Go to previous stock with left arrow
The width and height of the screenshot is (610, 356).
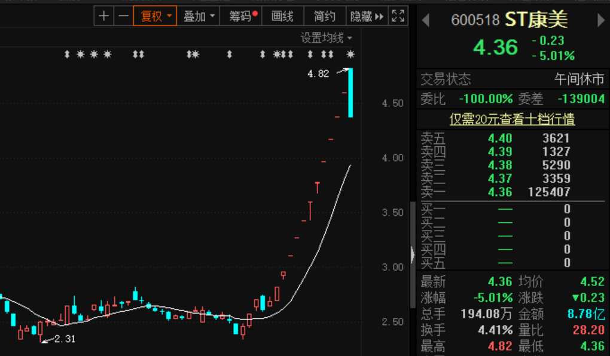pos(426,20)
